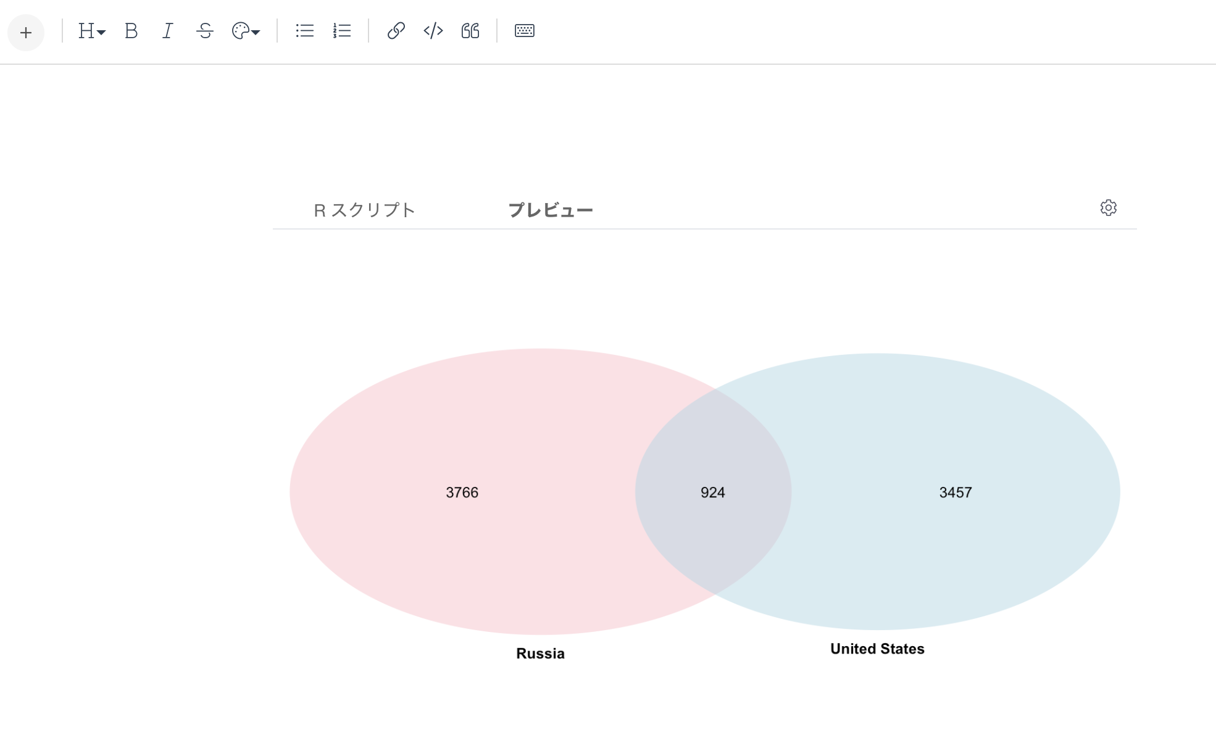This screenshot has height=743, width=1216.
Task: Click the United States label
Action: pyautogui.click(x=877, y=649)
